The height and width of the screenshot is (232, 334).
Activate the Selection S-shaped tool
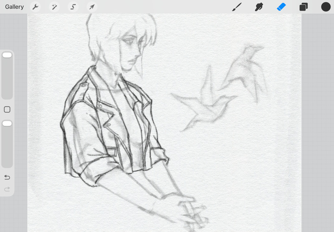[73, 7]
